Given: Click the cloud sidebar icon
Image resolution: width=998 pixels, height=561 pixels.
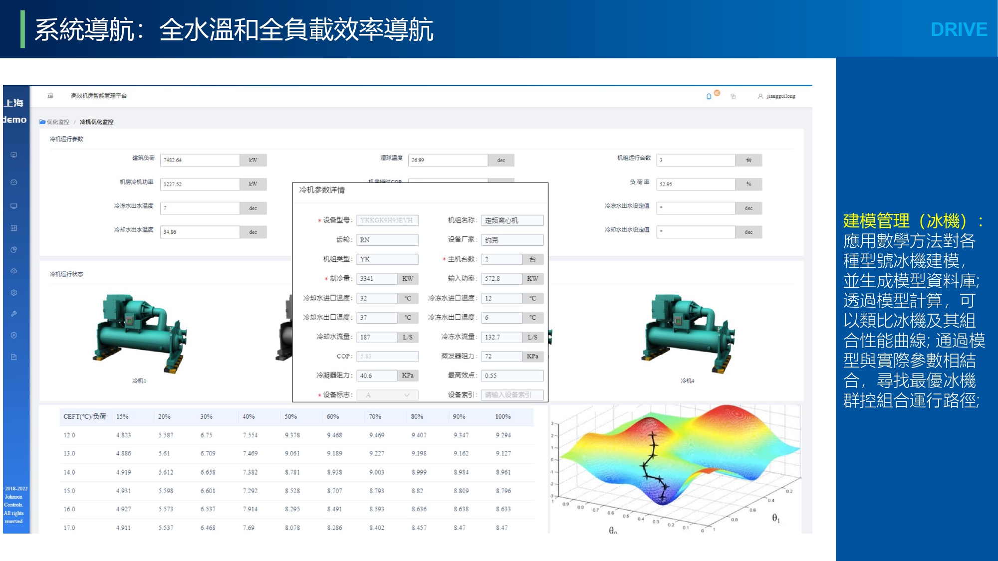Looking at the screenshot, I should [x=14, y=271].
